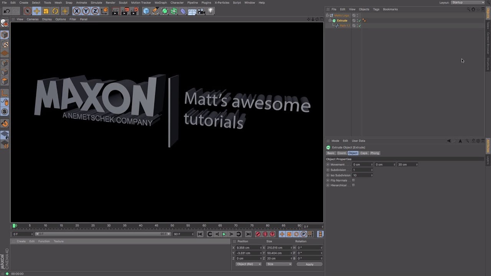This screenshot has height=276, width=491.
Task: Click frame 45 on timeline ruler
Action: coord(157,225)
